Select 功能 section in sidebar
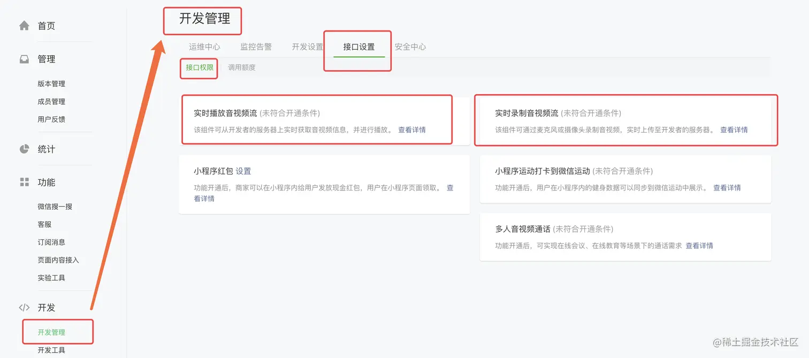This screenshot has height=358, width=809. click(x=47, y=182)
